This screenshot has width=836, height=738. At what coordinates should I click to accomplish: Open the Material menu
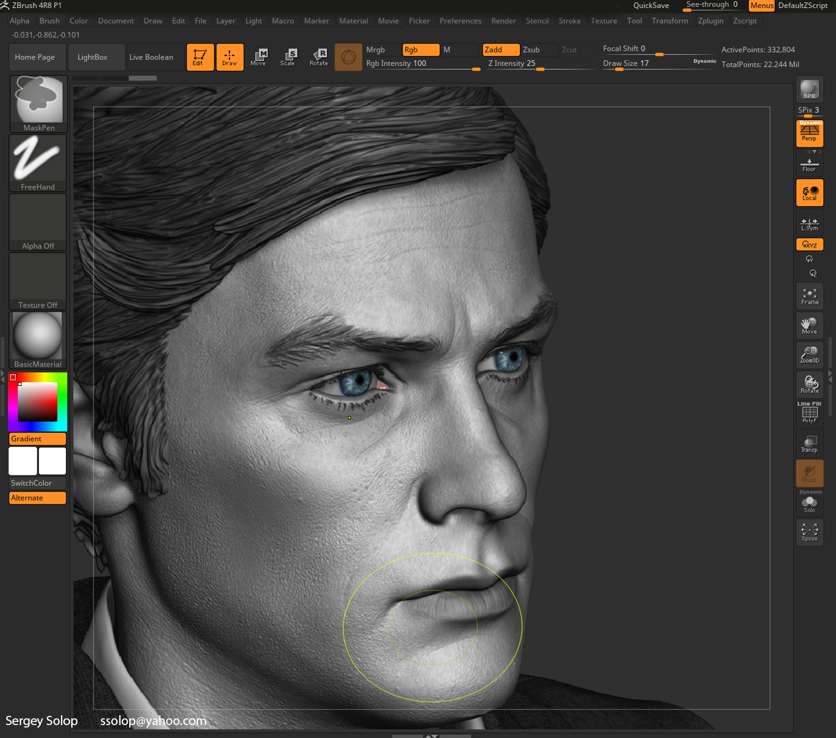354,21
